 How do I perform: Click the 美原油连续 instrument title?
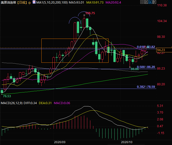click(8, 3)
